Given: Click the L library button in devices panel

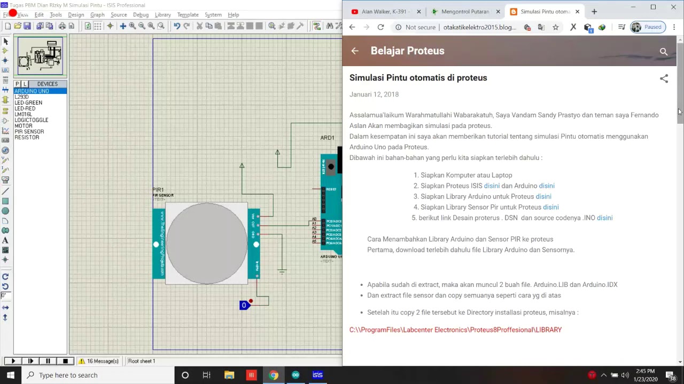Looking at the screenshot, I should tap(25, 84).
